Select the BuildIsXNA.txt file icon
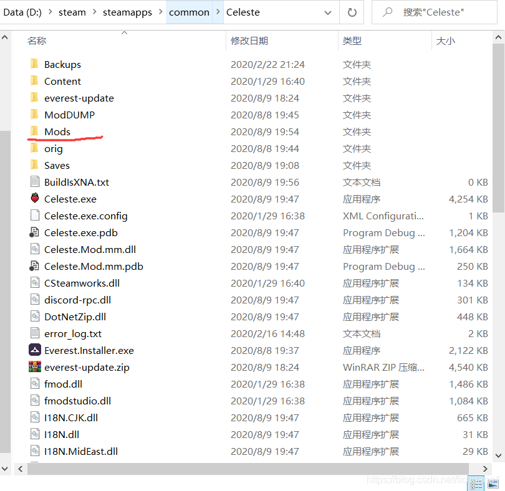Viewport: 505px width, 491px height. (35, 181)
